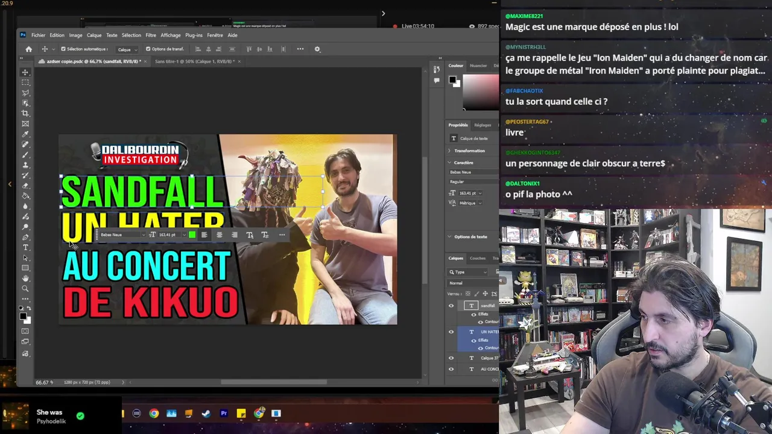Switch to the Nuancier panel tab
This screenshot has height=434, width=772.
pyautogui.click(x=478, y=66)
